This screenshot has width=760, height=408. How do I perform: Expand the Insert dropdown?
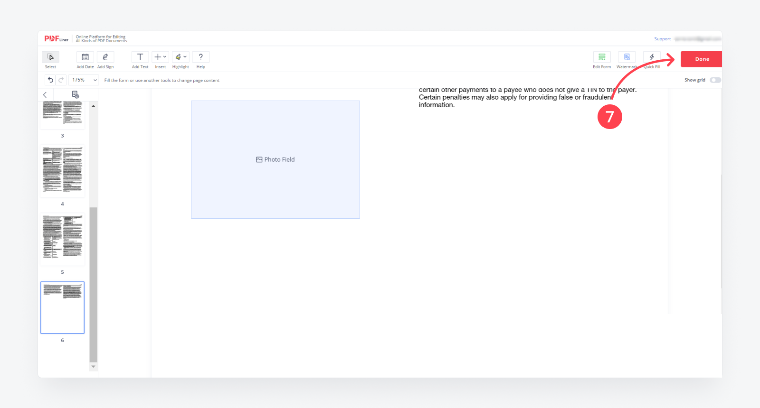(x=161, y=57)
